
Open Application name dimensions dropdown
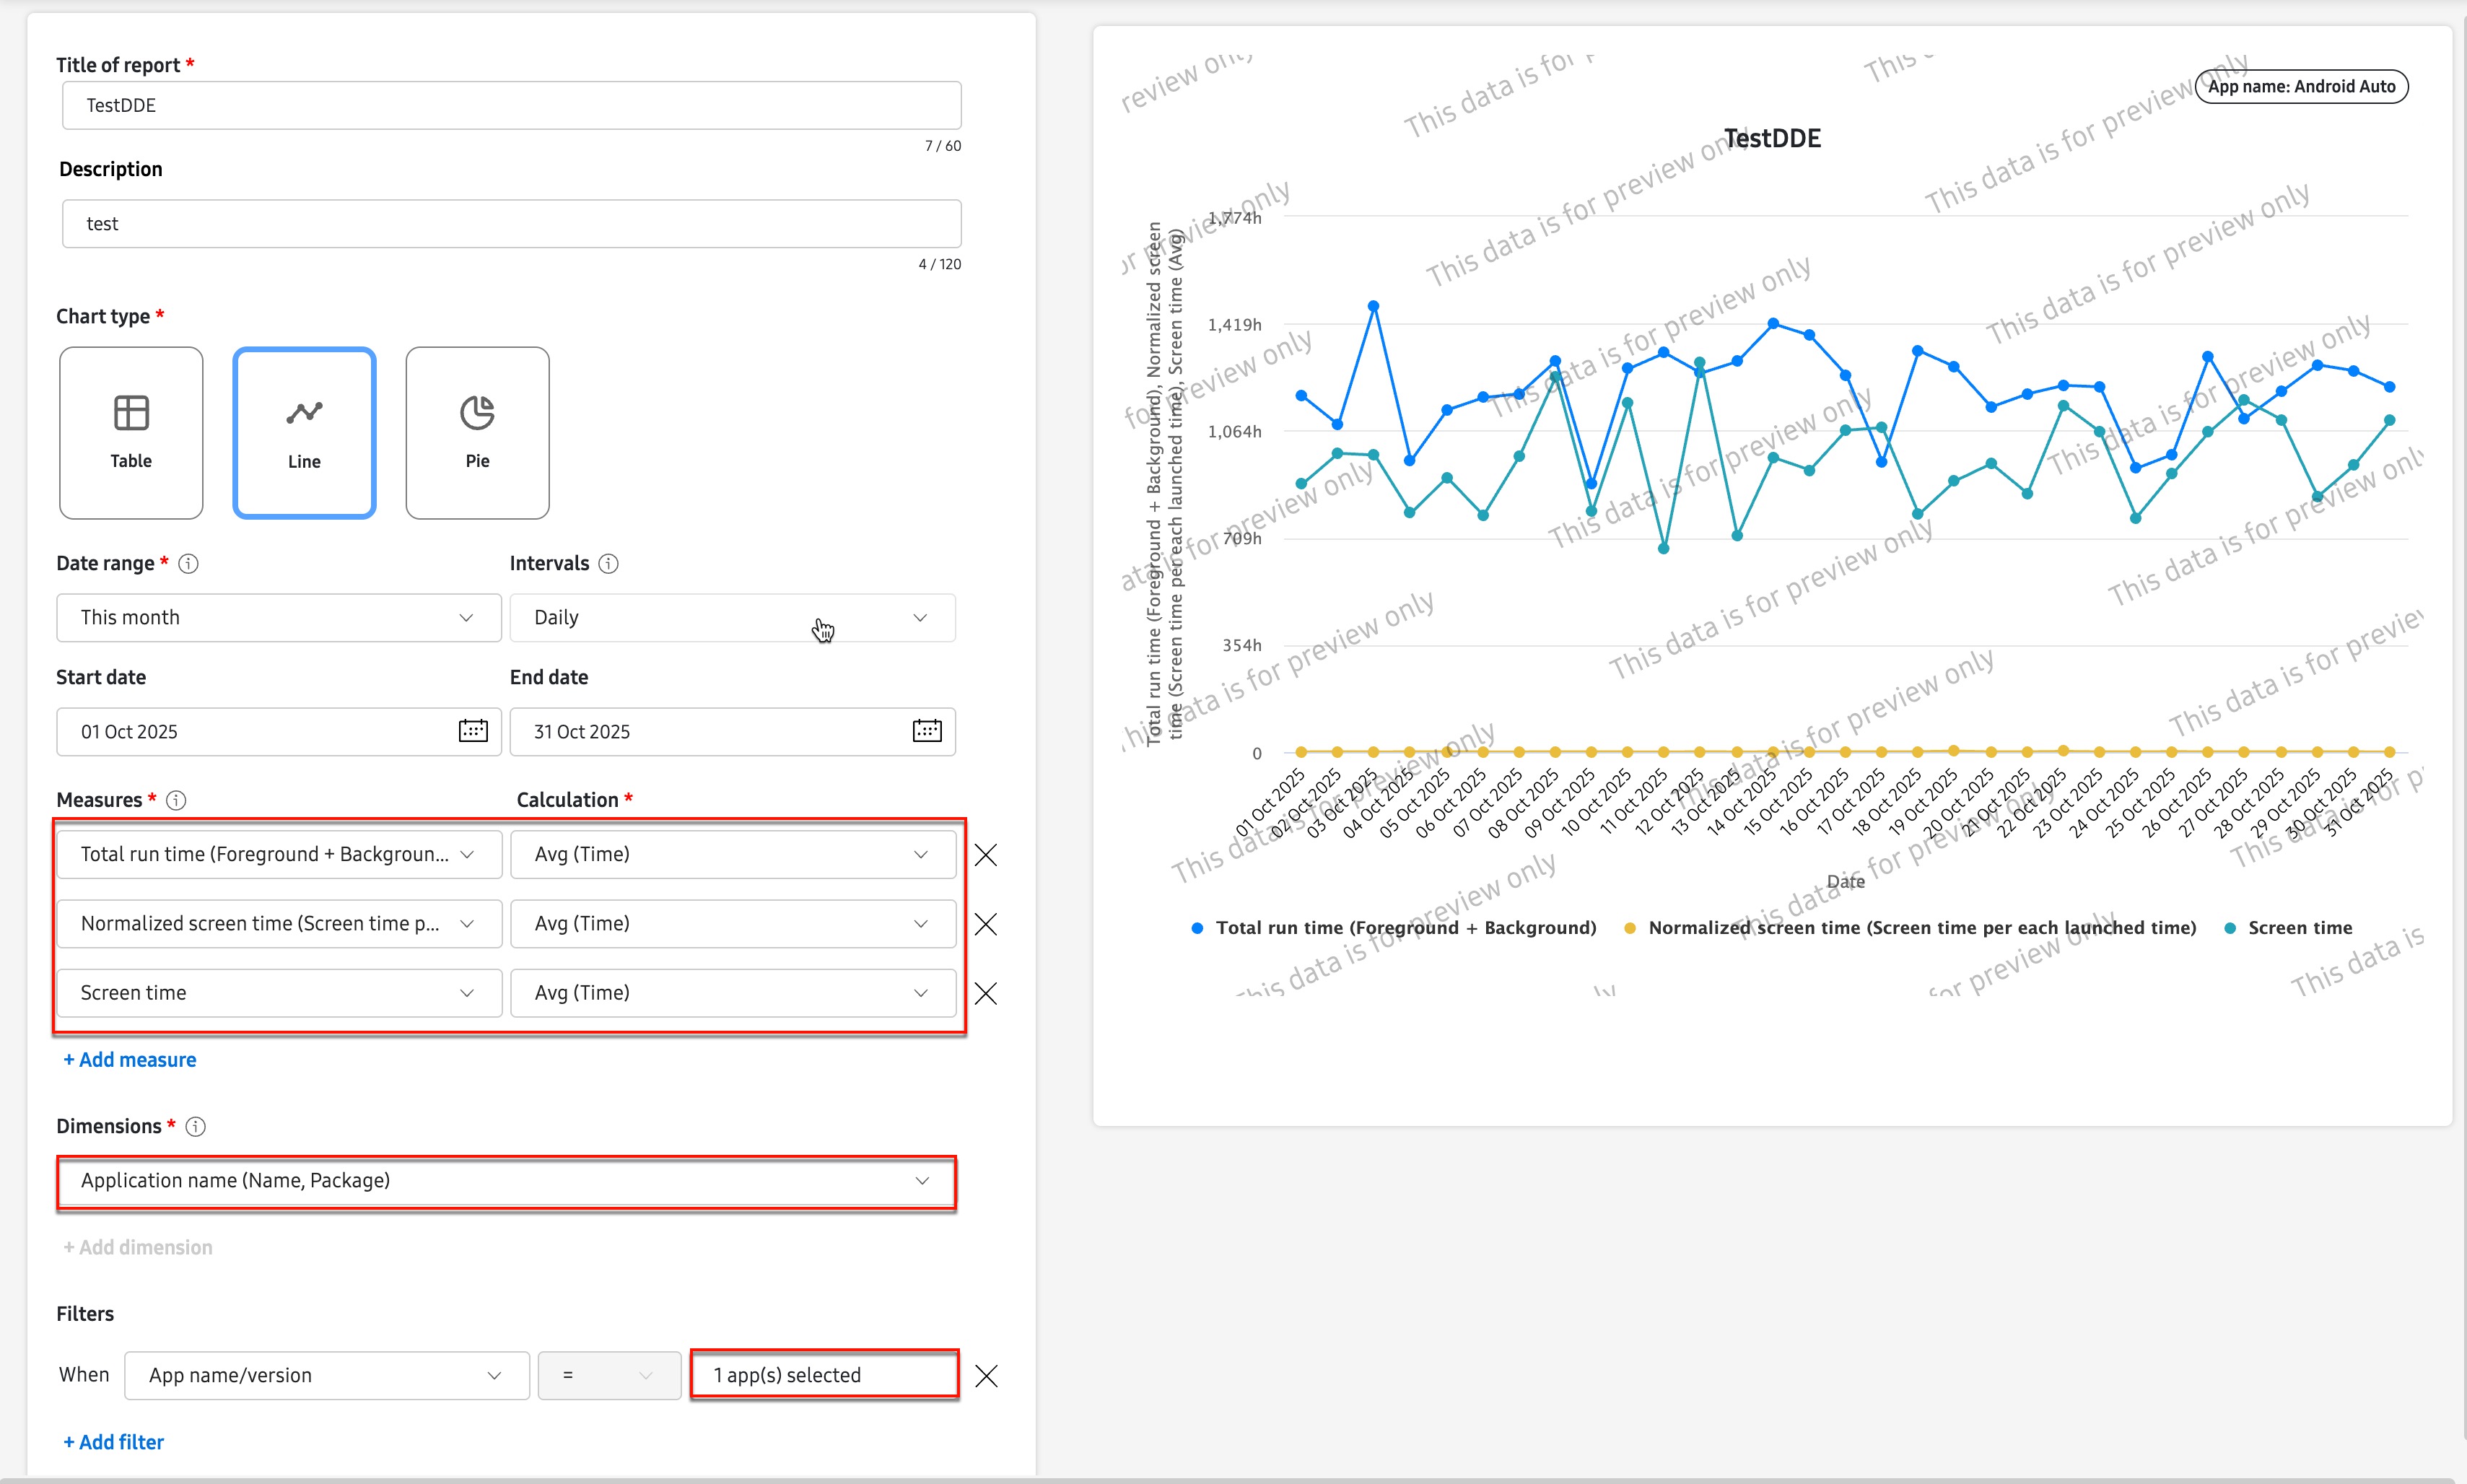coord(506,1181)
